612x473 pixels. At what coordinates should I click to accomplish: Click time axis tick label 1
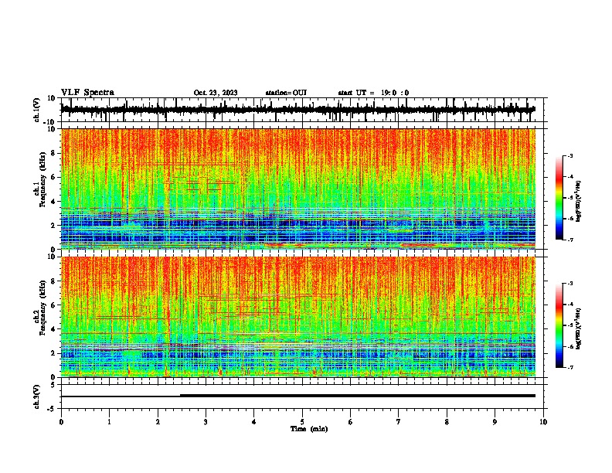109,422
